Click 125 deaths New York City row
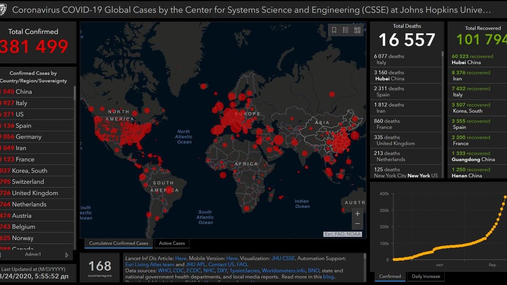Viewport: 507px width, 285px height. pos(406,172)
